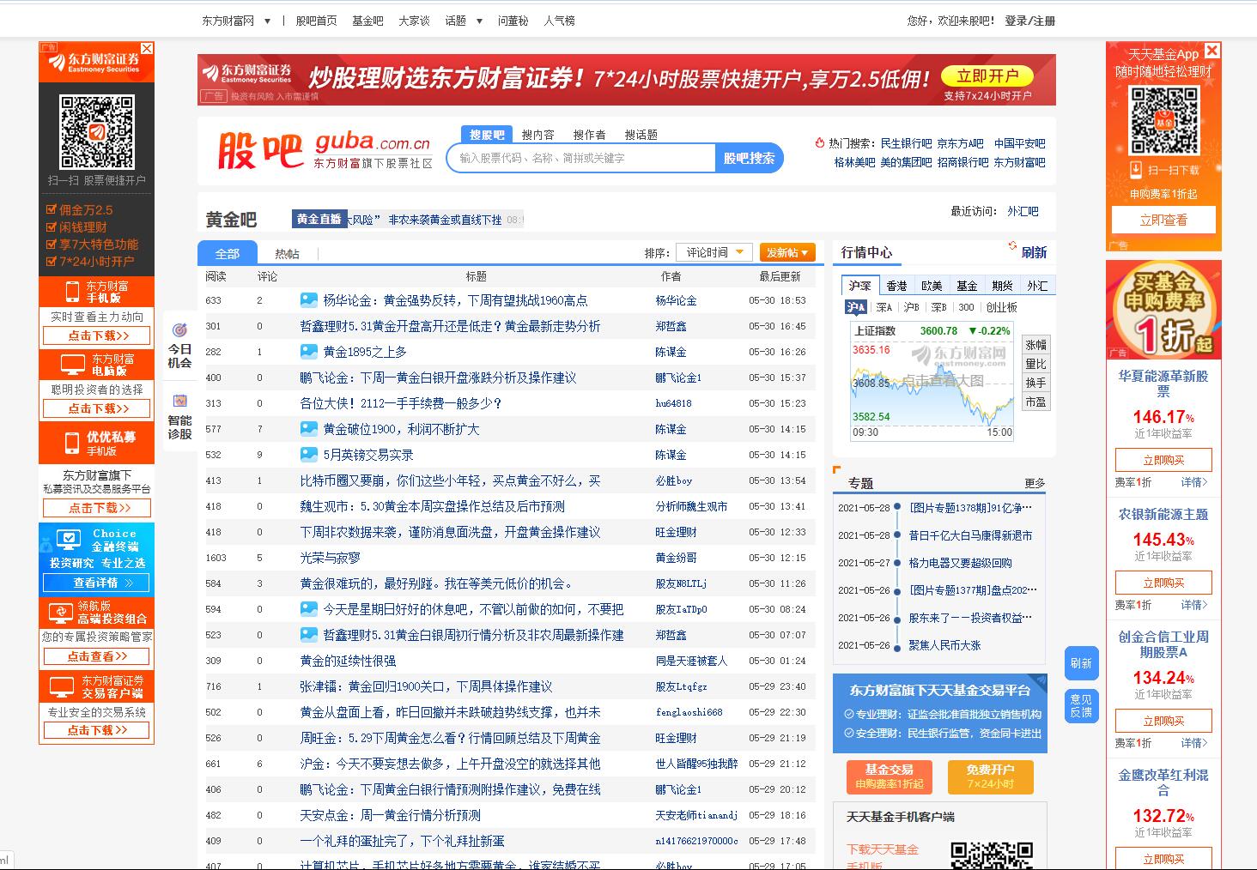This screenshot has height=870, width=1257.
Task: Close the left 东方财富证券 ad
Action: [147, 49]
